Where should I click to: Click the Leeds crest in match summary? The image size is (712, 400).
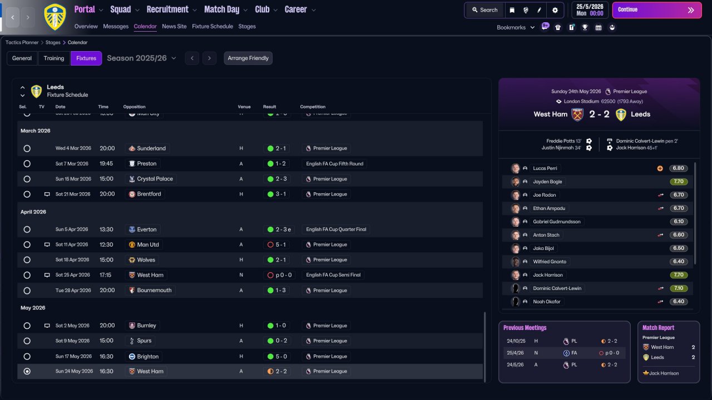[621, 114]
